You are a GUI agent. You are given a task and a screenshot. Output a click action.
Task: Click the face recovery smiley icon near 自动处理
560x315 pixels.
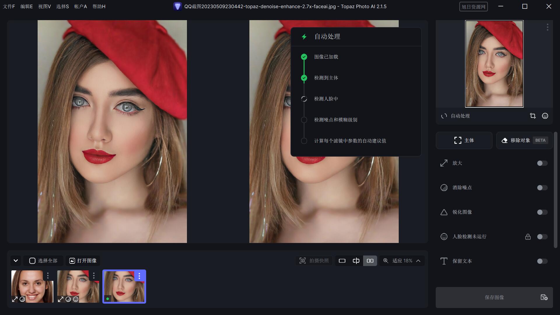pyautogui.click(x=545, y=116)
